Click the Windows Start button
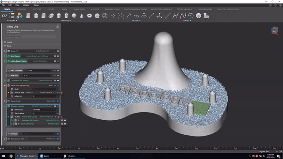The width and height of the screenshot is (283, 159). click(4, 156)
